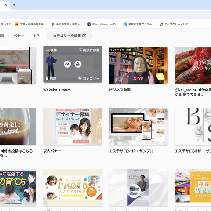Viewport: 211px width, 211px height.
Task: Open a new browser tab
Action: pyautogui.click(x=14, y=5)
